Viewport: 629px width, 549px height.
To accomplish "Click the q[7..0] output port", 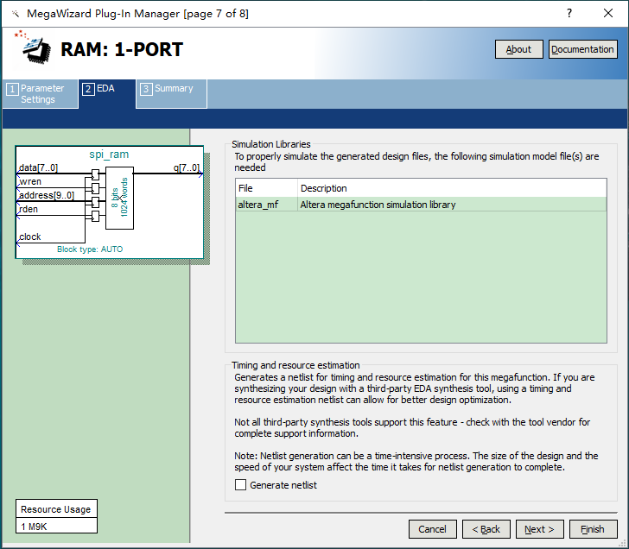I will coord(186,168).
